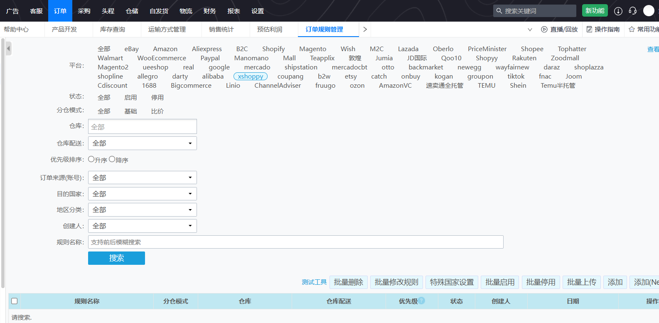This screenshot has width=659, height=323.
Task: Click the 规则名称 column header
Action: (87, 301)
